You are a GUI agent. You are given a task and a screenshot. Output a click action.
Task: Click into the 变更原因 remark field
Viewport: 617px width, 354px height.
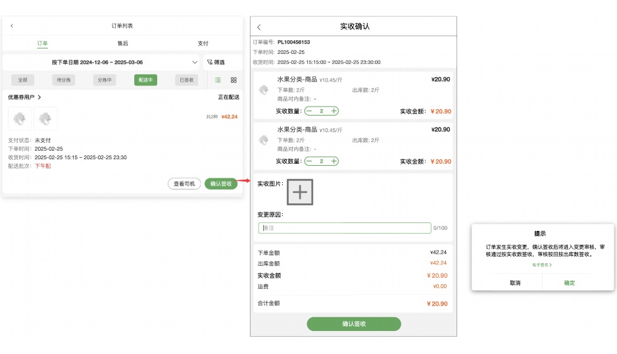coord(345,228)
